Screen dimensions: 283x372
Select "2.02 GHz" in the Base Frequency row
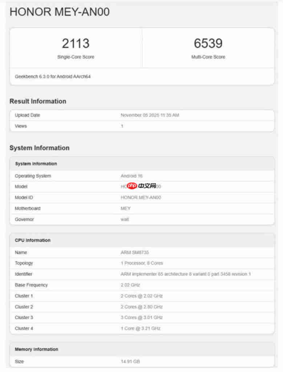click(130, 285)
